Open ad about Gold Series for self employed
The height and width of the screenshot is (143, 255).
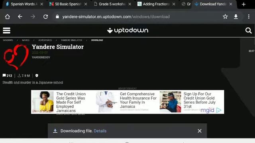(71, 102)
